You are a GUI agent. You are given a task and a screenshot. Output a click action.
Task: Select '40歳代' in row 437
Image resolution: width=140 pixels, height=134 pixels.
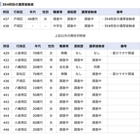pos(33,19)
